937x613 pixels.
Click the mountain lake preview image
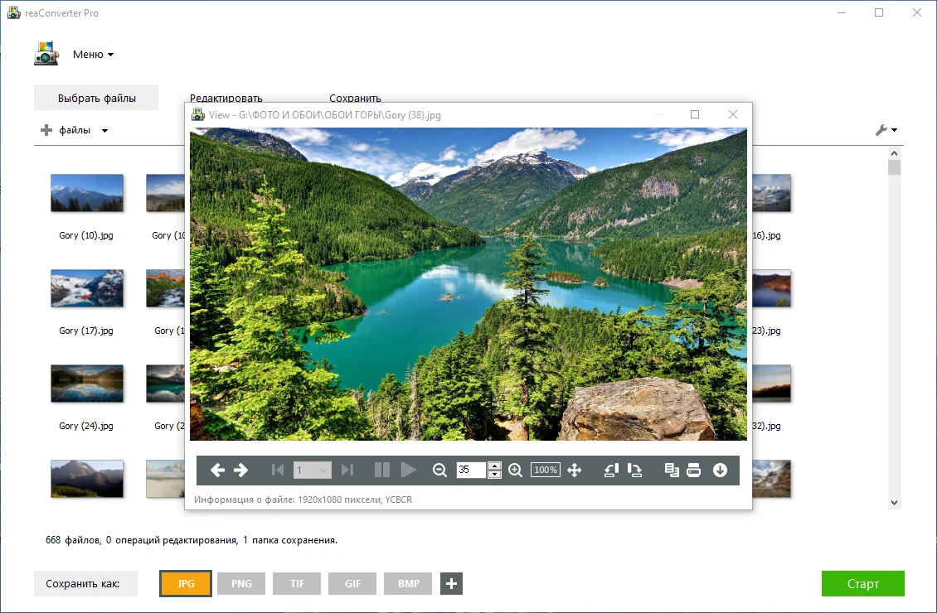point(468,284)
